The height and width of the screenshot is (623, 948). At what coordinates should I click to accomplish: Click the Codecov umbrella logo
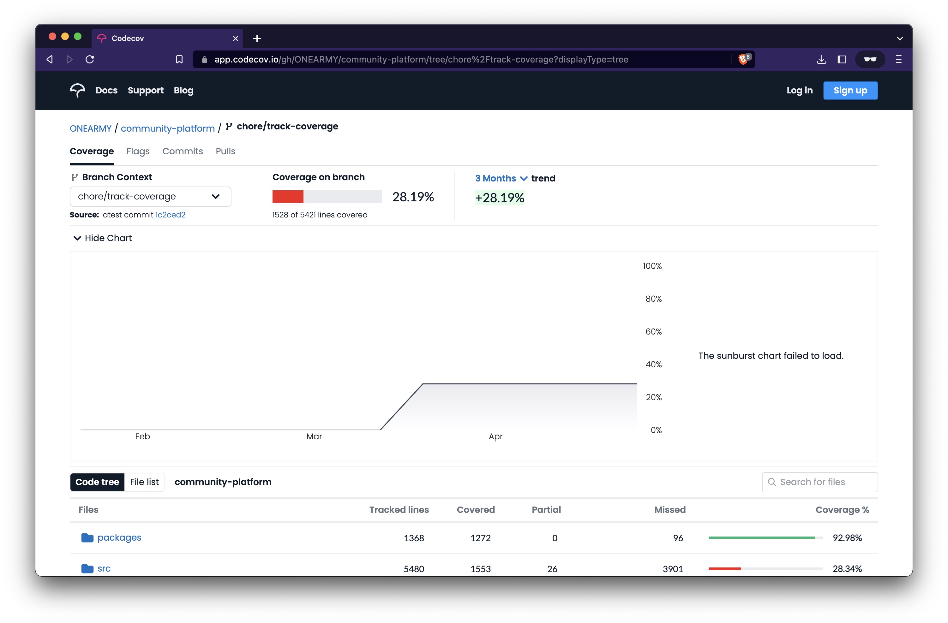pyautogui.click(x=77, y=90)
